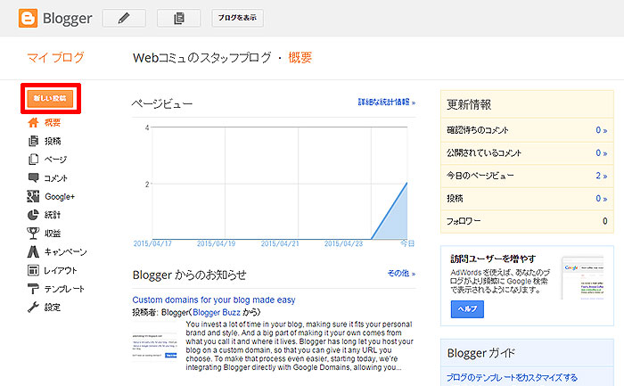Screen dimensions: 624x386
Task: Open 公開されているコメント count link
Action: click(x=601, y=152)
